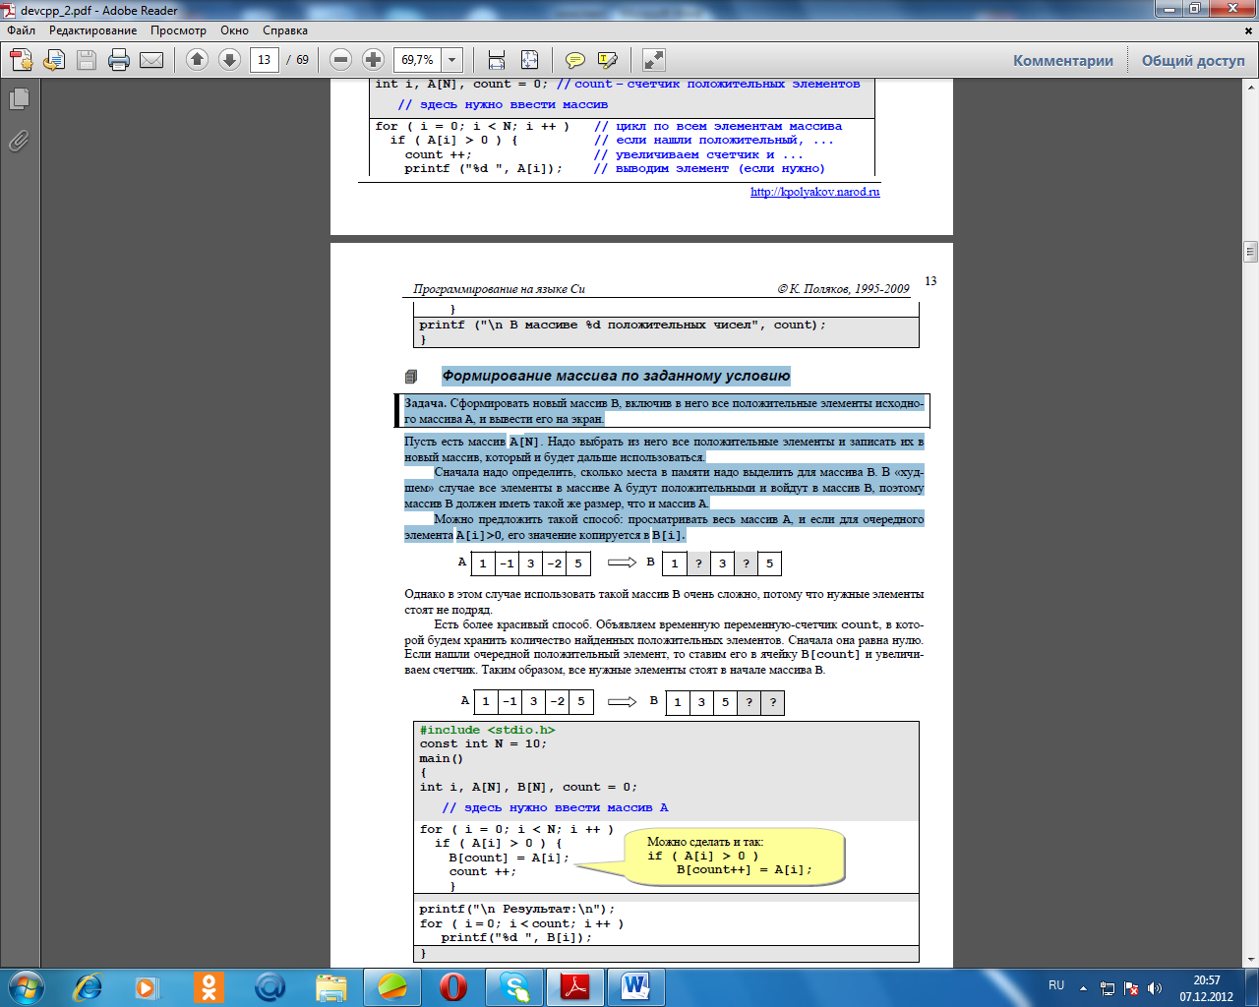Image resolution: width=1259 pixels, height=1007 pixels.
Task: Go to the next page arrow
Action: point(229,60)
